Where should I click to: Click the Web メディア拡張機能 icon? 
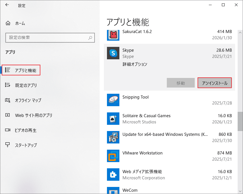tap(113, 175)
